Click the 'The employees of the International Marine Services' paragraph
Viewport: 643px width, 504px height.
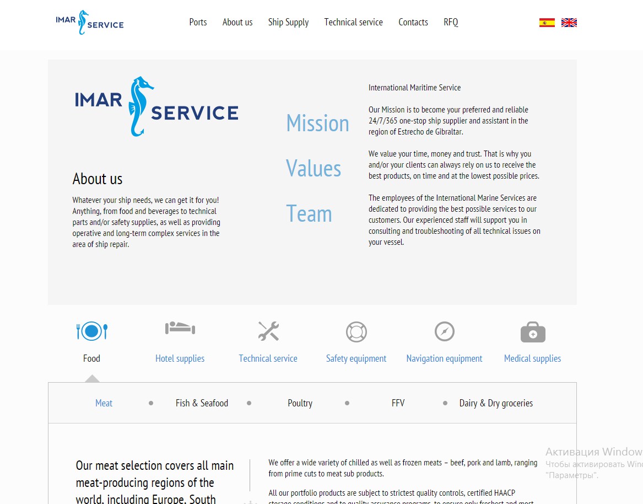(455, 220)
